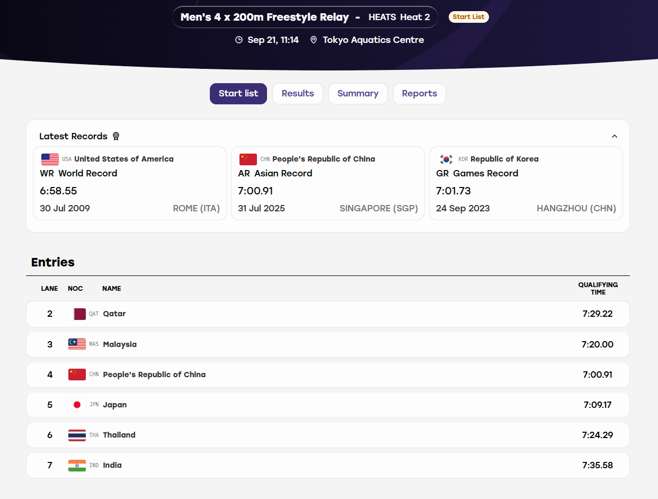Switch to the Results tab

tap(298, 94)
